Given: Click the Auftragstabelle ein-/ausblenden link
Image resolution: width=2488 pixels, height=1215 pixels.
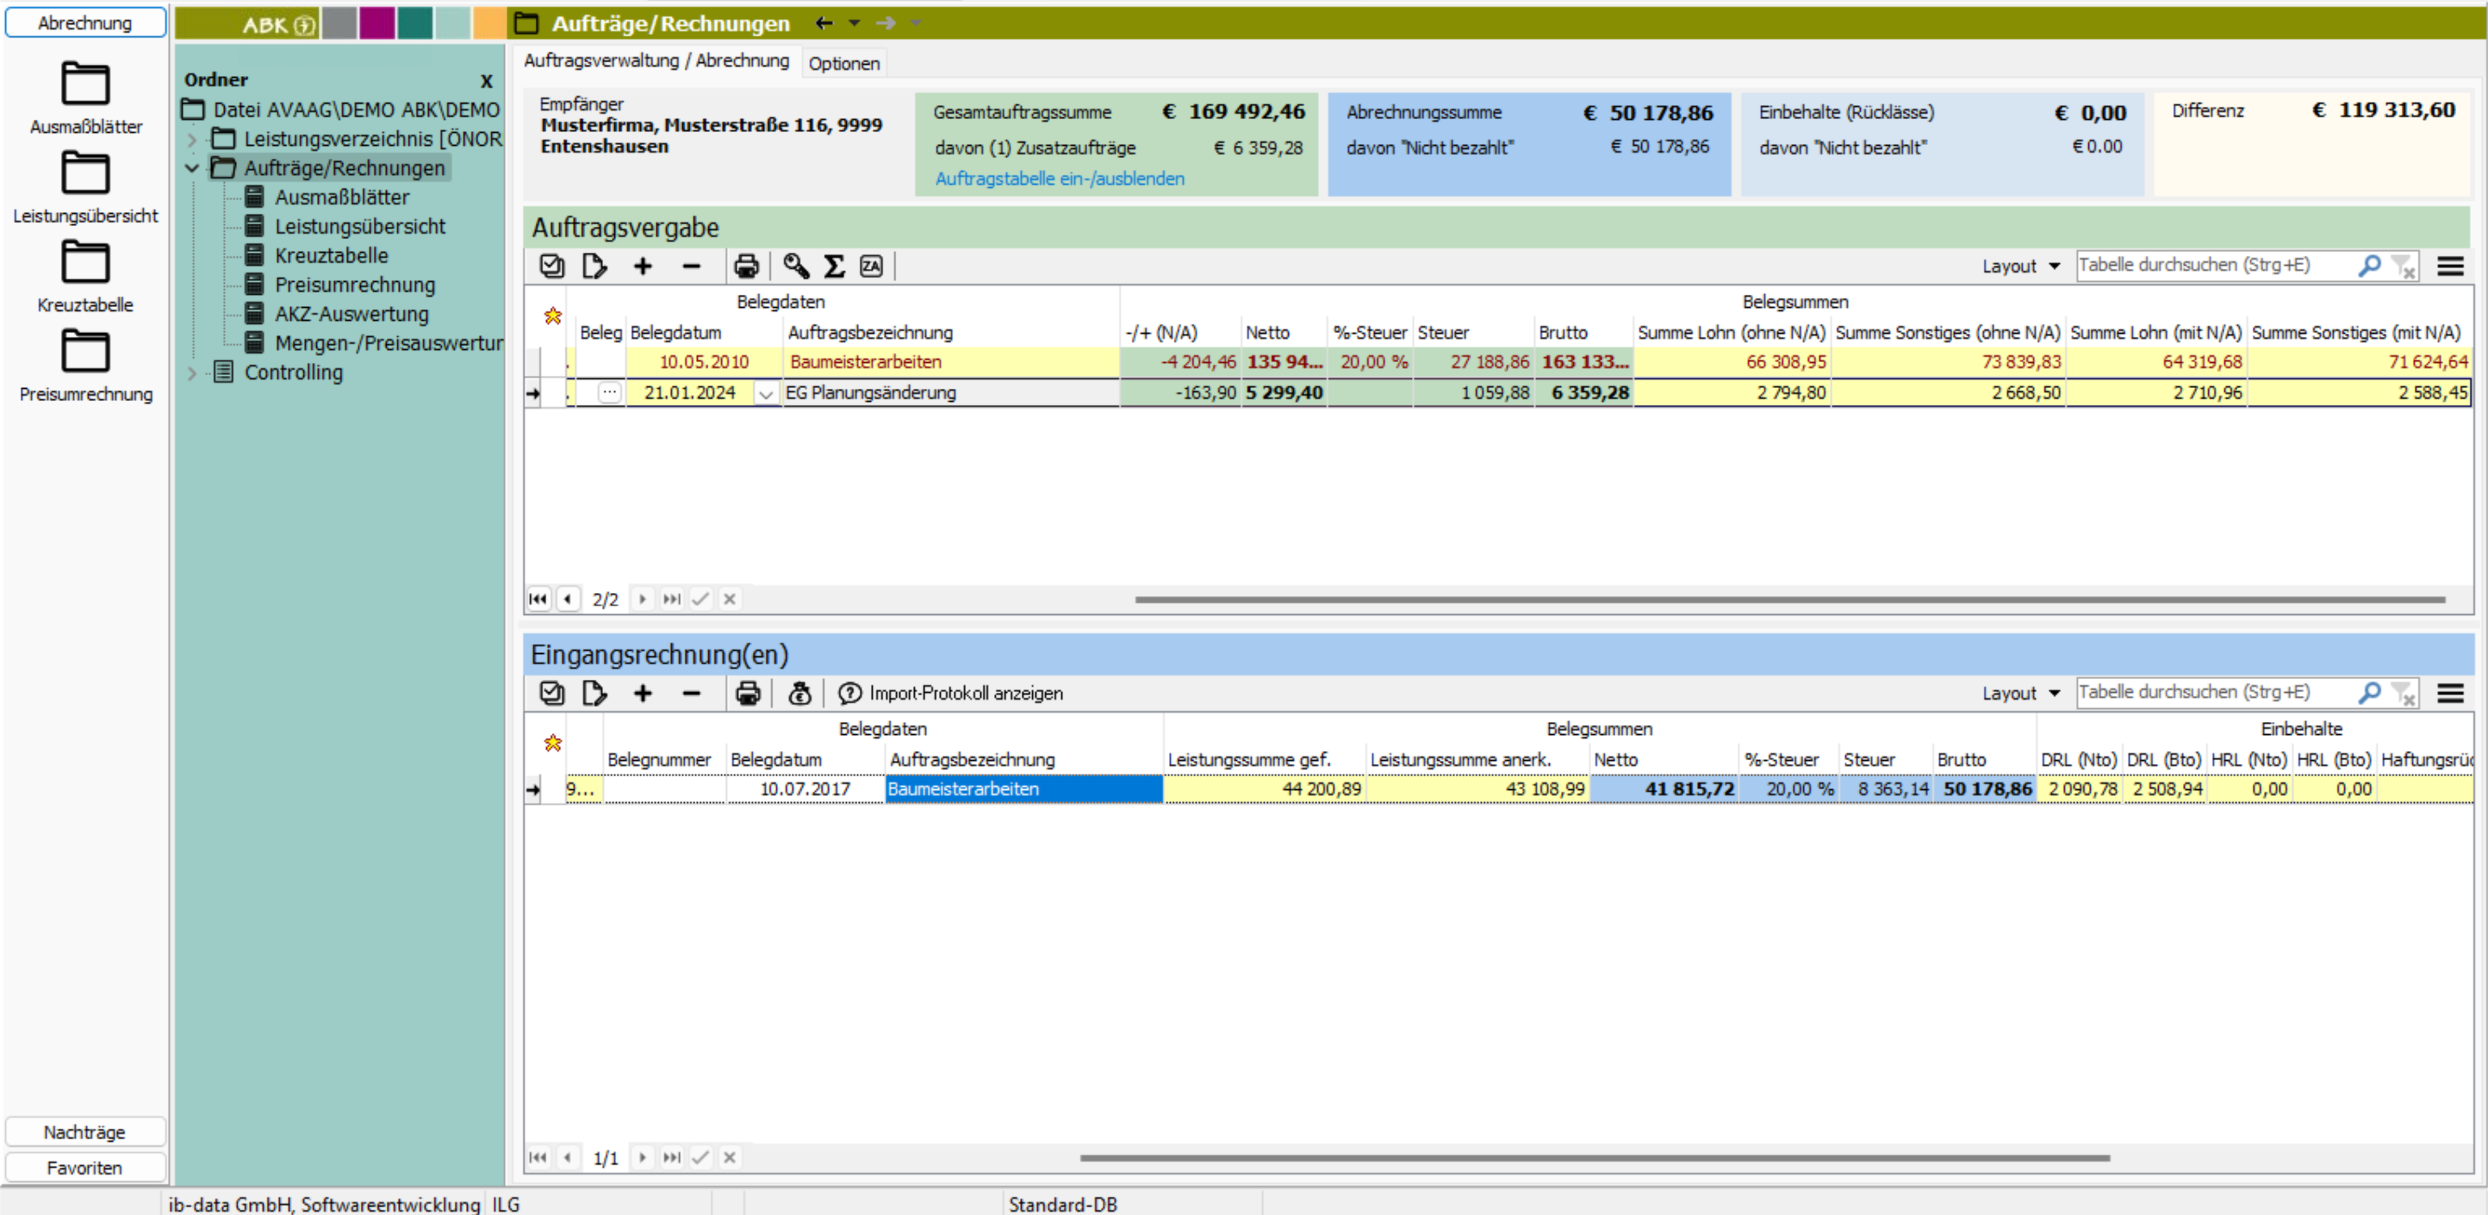Looking at the screenshot, I should coord(1059,179).
